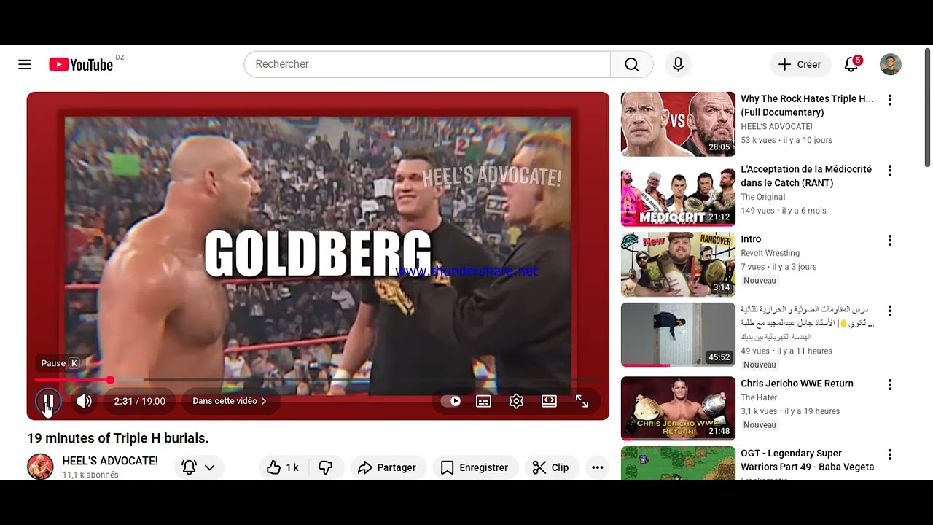The height and width of the screenshot is (525, 933).
Task: Open options for the Arabic lesson video
Action: (889, 311)
